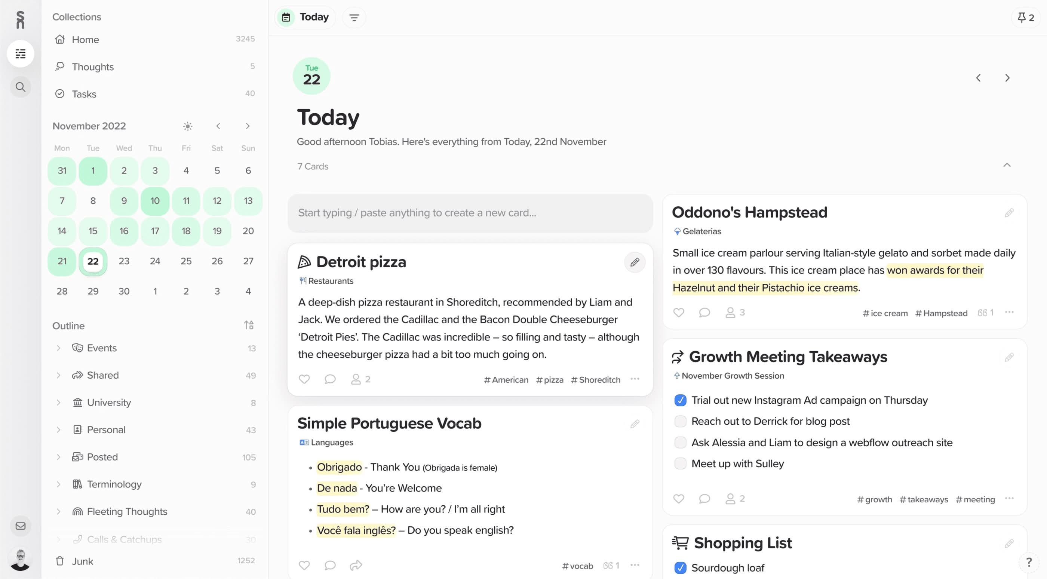Click the #vocab tag

[x=577, y=565]
